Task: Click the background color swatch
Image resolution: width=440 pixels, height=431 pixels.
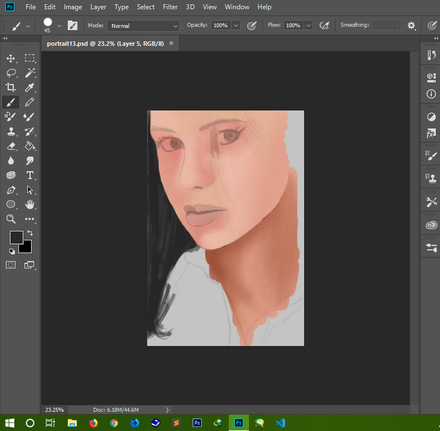Action: click(27, 248)
